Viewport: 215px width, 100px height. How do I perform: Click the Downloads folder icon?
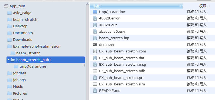pyautogui.click(x=9, y=39)
